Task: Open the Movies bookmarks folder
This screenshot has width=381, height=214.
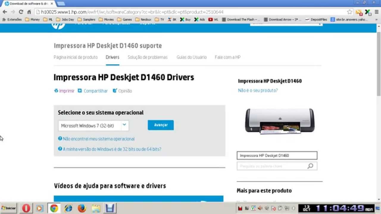Action: (106, 19)
